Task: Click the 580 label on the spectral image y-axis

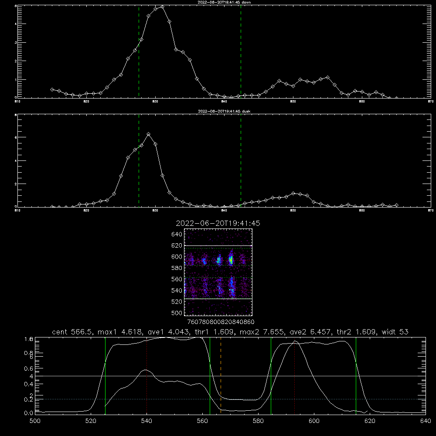Action: click(x=177, y=268)
